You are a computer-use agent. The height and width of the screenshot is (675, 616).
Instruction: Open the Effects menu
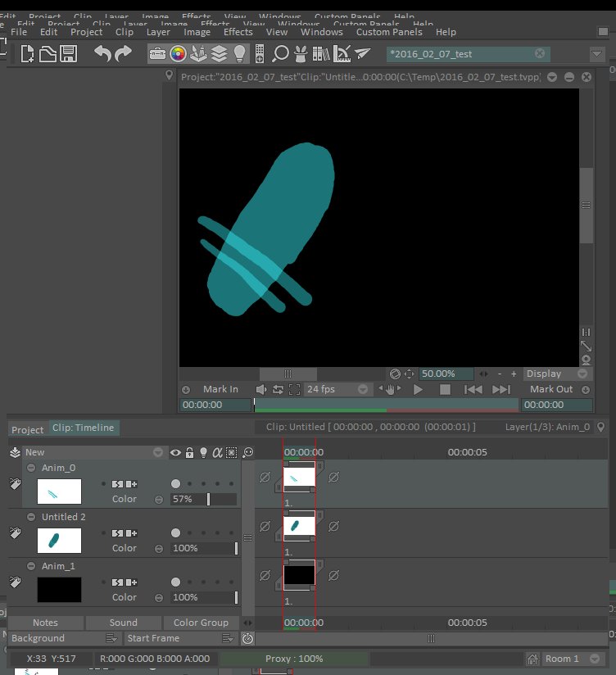pos(238,32)
